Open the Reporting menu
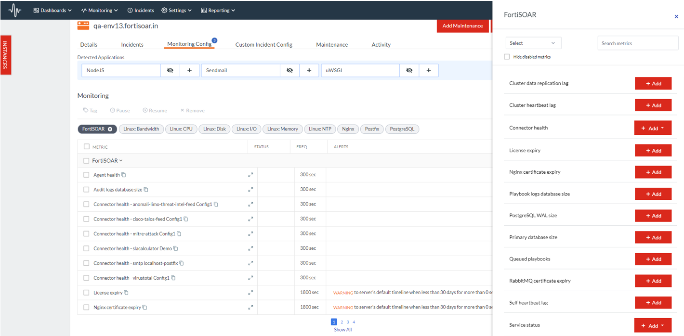 218,10
